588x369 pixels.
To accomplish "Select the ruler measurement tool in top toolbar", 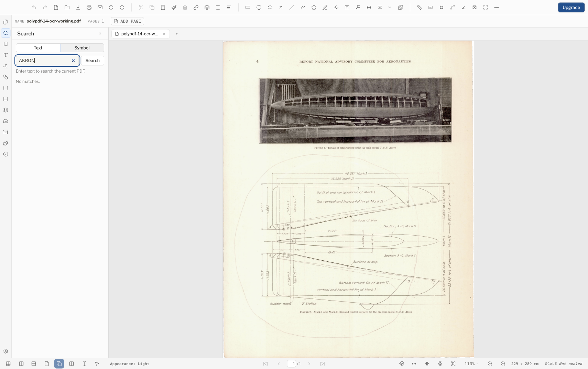I will tap(420, 7).
